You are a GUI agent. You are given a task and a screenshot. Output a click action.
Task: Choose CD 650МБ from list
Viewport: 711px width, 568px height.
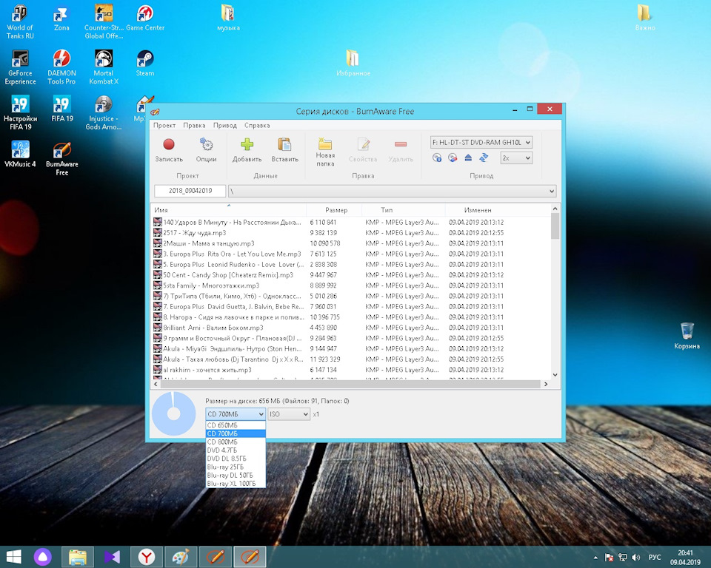pyautogui.click(x=236, y=425)
